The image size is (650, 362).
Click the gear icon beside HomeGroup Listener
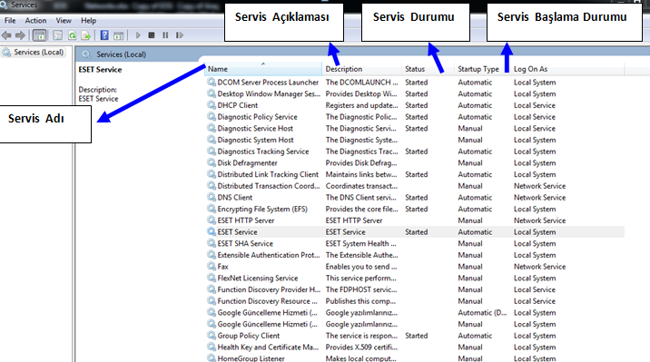(212, 357)
